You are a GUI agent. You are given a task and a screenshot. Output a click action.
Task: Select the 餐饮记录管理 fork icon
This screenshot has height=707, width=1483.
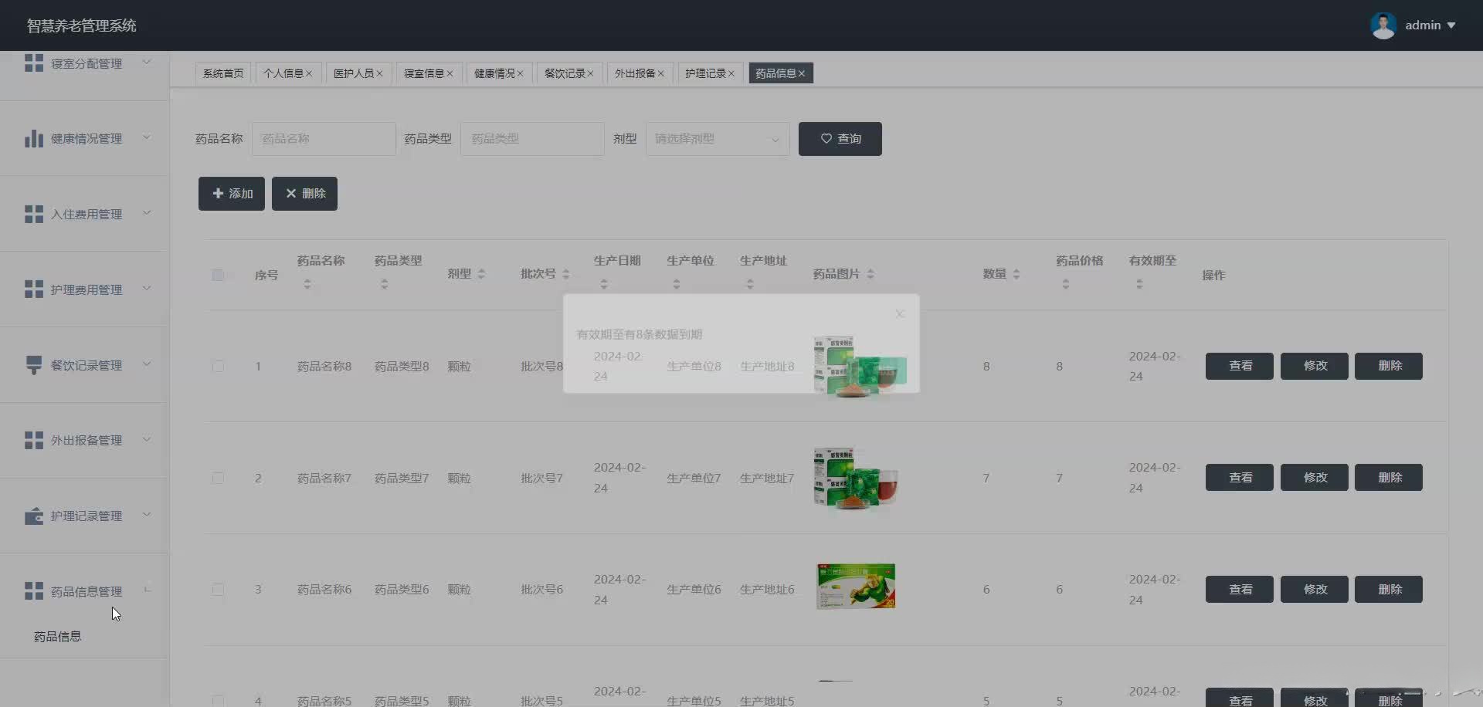point(33,364)
